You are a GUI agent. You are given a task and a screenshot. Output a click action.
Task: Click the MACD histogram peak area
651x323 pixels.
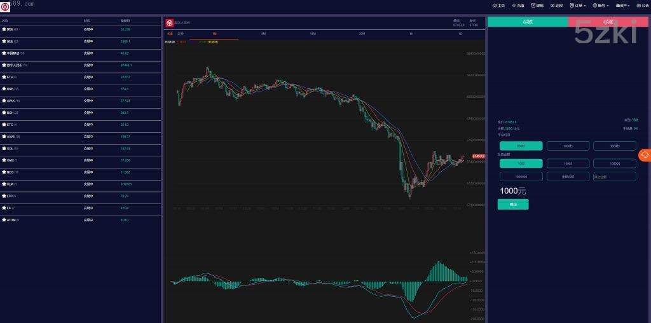click(438, 271)
